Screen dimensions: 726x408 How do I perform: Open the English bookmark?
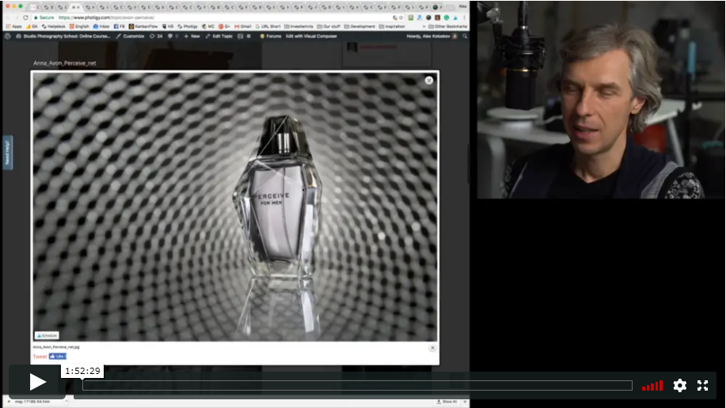[79, 26]
